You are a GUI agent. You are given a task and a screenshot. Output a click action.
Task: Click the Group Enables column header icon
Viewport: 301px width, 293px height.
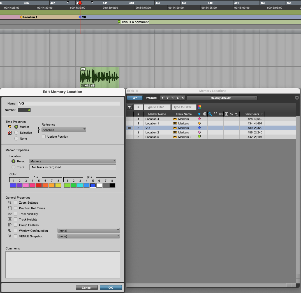[231, 114]
